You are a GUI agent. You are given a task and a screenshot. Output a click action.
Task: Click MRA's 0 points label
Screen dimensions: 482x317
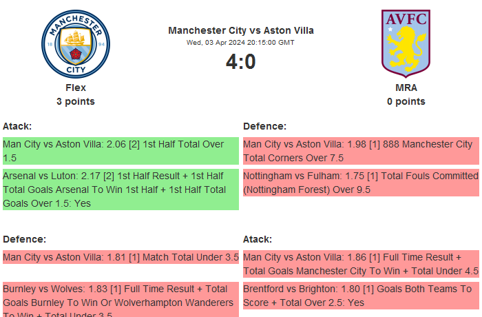406,101
